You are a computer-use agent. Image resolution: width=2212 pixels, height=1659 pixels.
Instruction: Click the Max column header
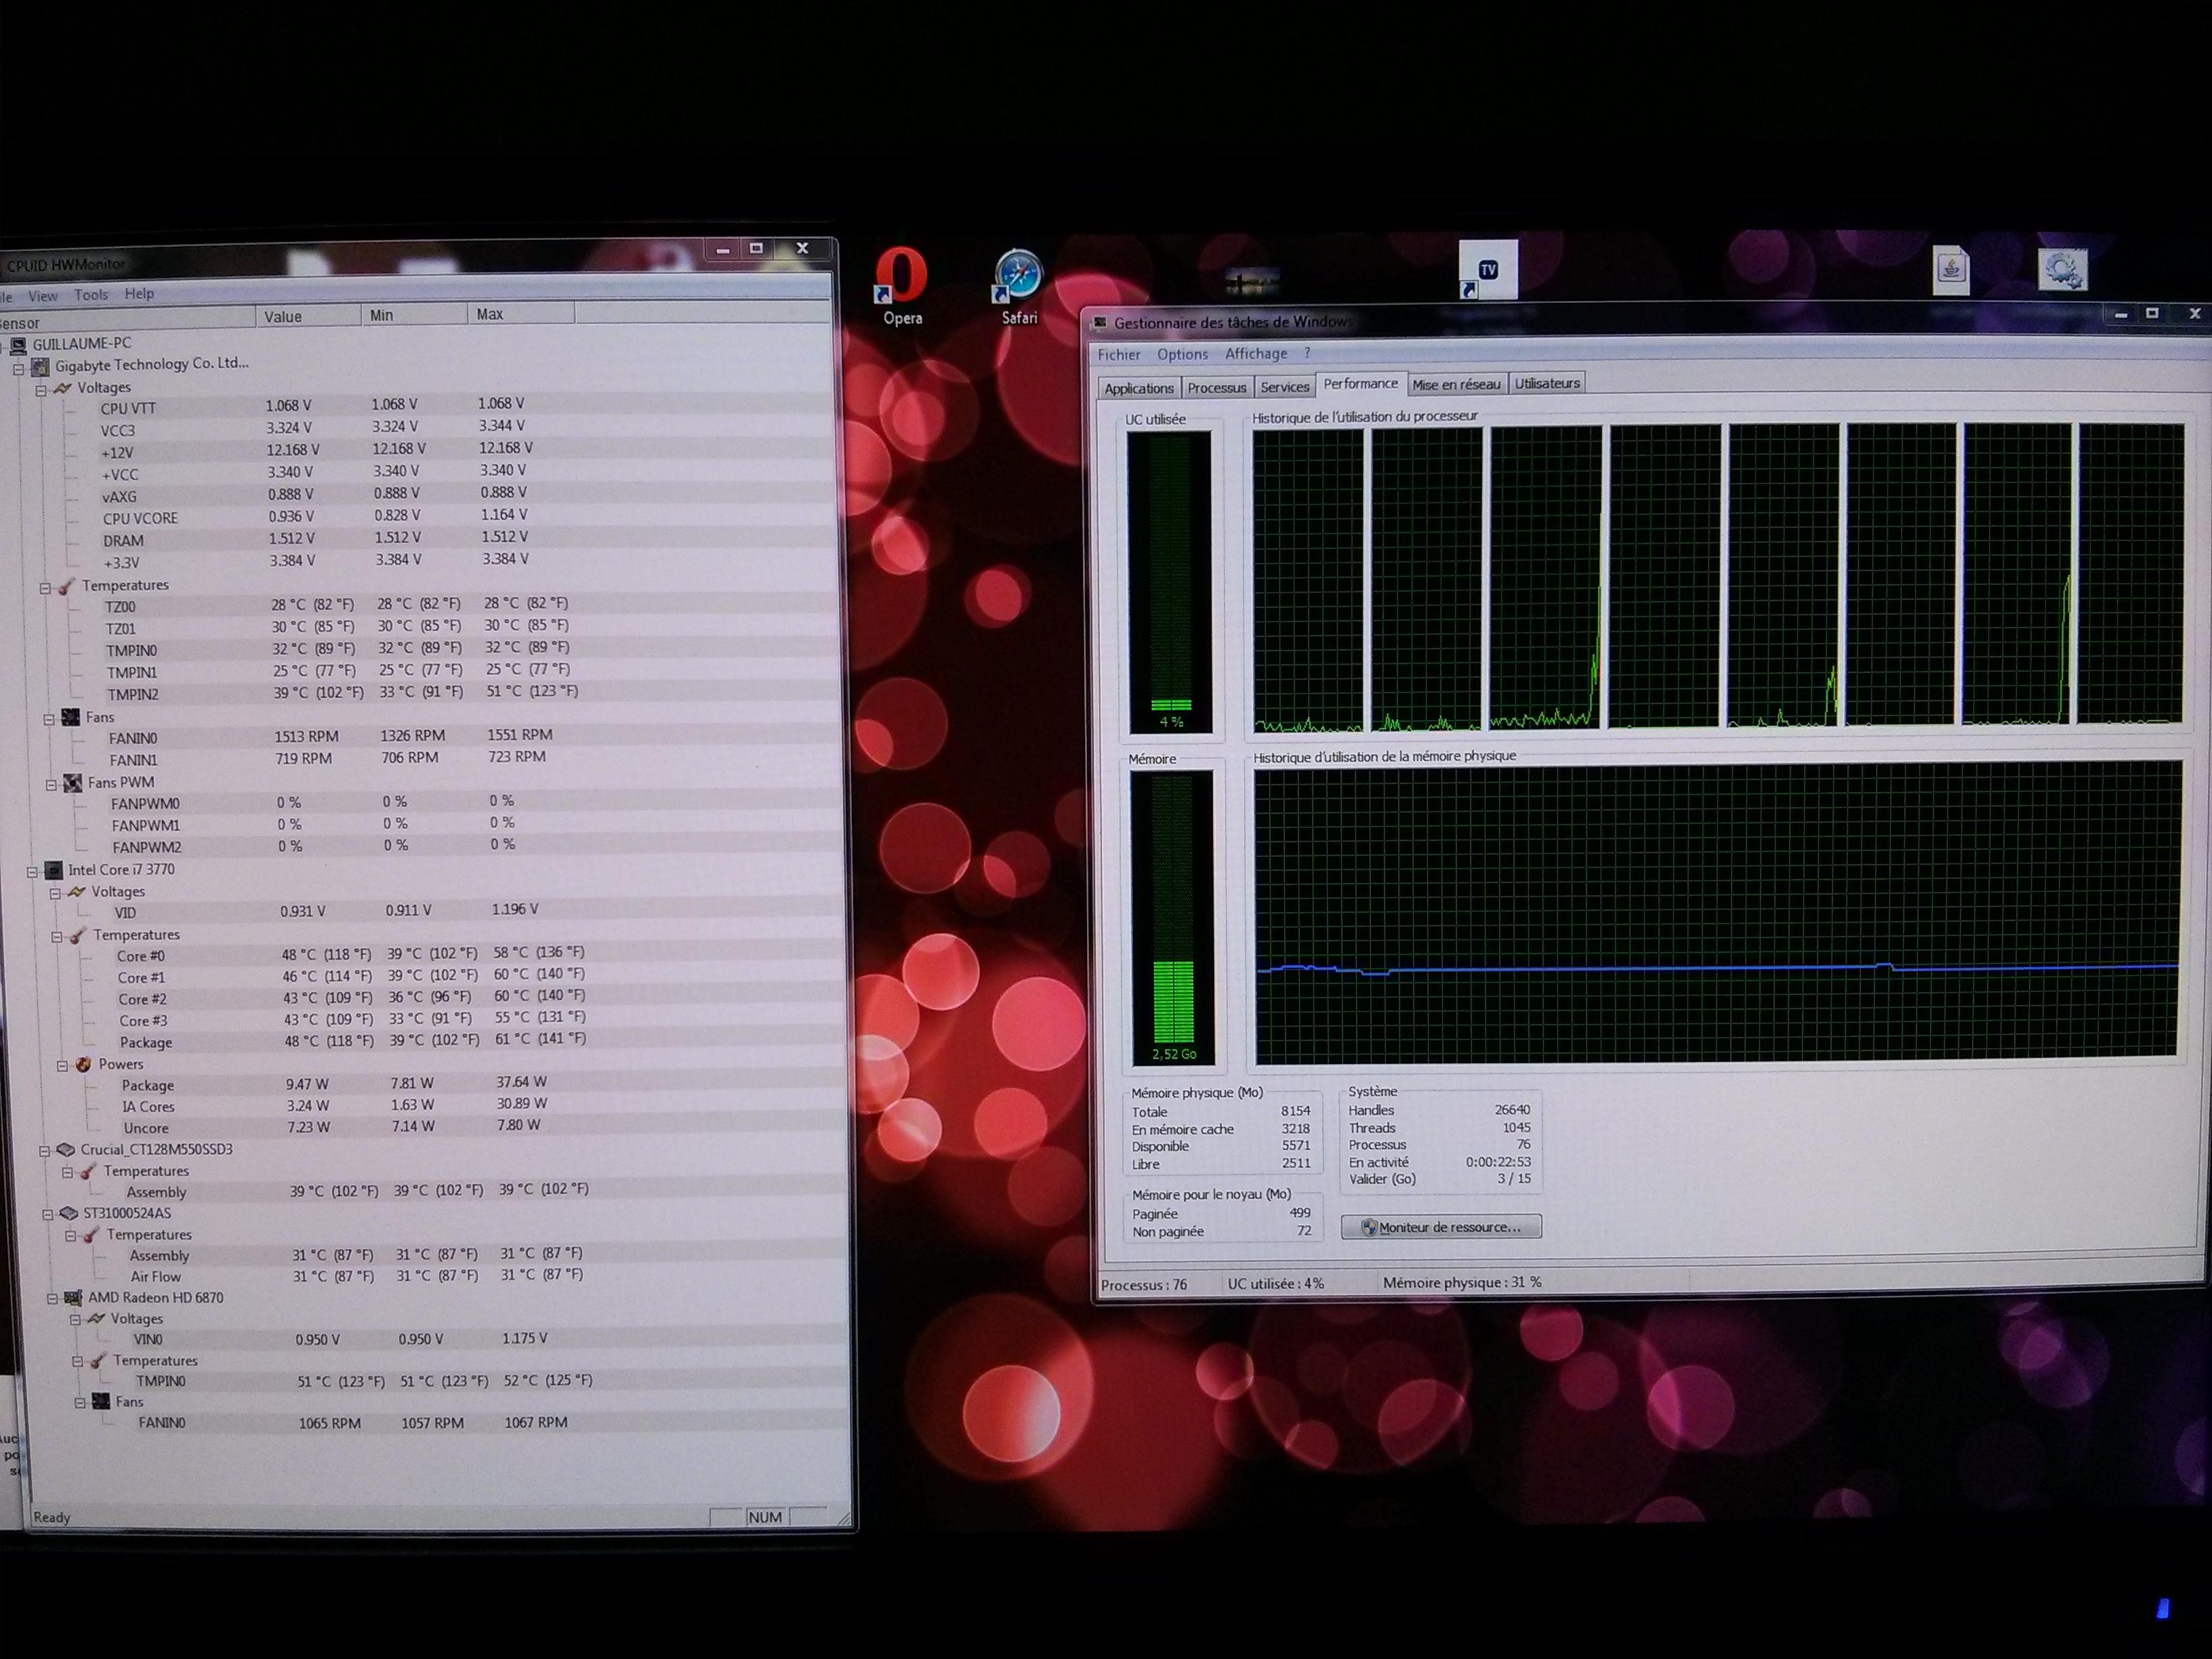(521, 315)
